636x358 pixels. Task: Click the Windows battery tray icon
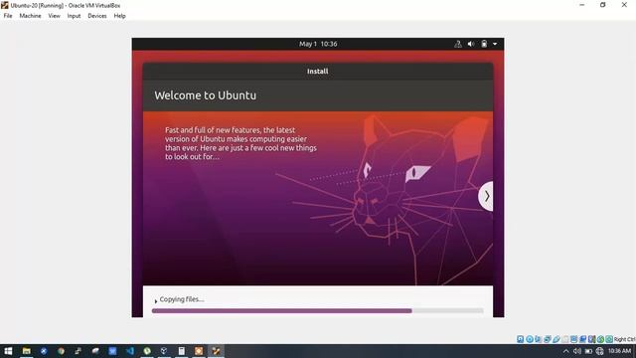[588, 351]
